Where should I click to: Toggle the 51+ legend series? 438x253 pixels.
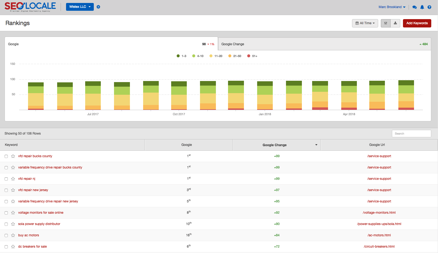click(252, 56)
